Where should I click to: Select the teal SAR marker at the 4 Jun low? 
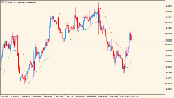point(29,83)
